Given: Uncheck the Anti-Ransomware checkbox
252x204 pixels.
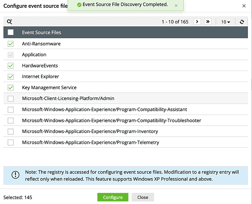Looking at the screenshot, I should tap(11, 44).
